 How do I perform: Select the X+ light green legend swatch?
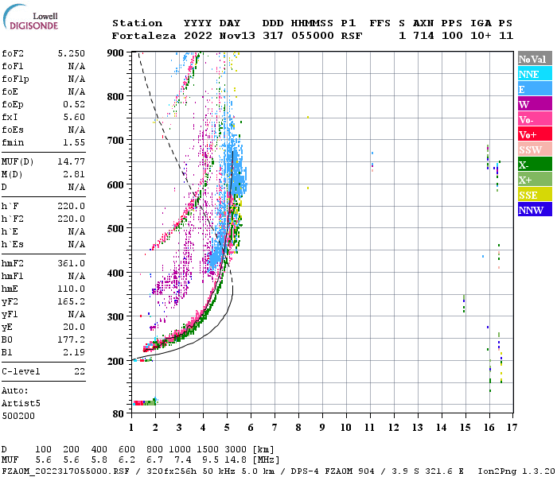click(535, 179)
